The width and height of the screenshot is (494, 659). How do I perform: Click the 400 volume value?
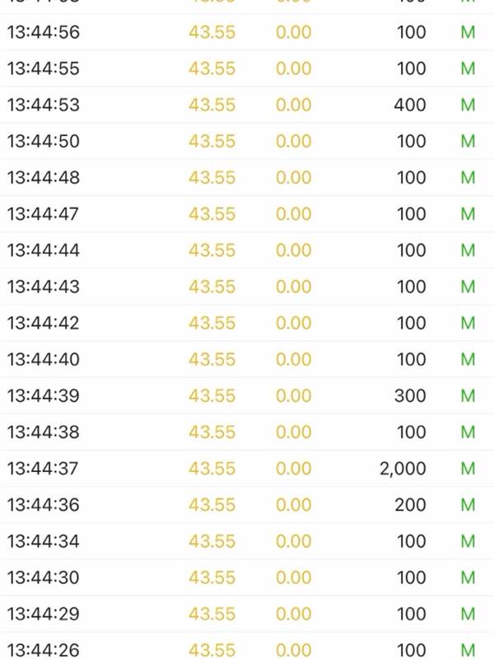click(x=410, y=105)
